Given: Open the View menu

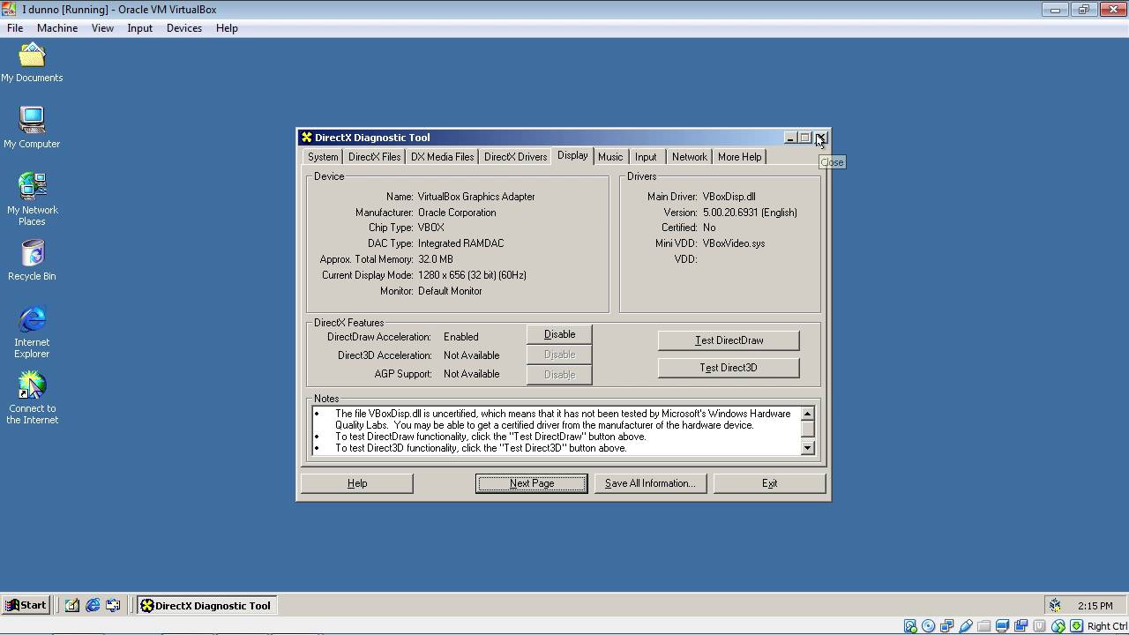Looking at the screenshot, I should click(x=102, y=28).
